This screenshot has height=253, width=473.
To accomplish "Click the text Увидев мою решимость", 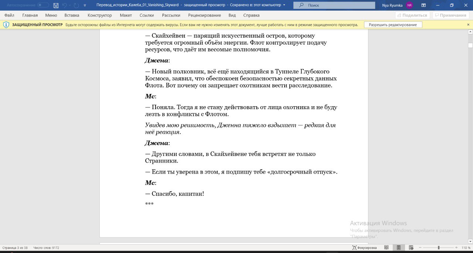I will pyautogui.click(x=180, y=125).
